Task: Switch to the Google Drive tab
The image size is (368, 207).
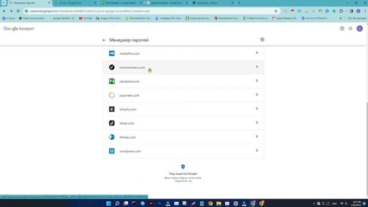Action: pyautogui.click(x=75, y=3)
